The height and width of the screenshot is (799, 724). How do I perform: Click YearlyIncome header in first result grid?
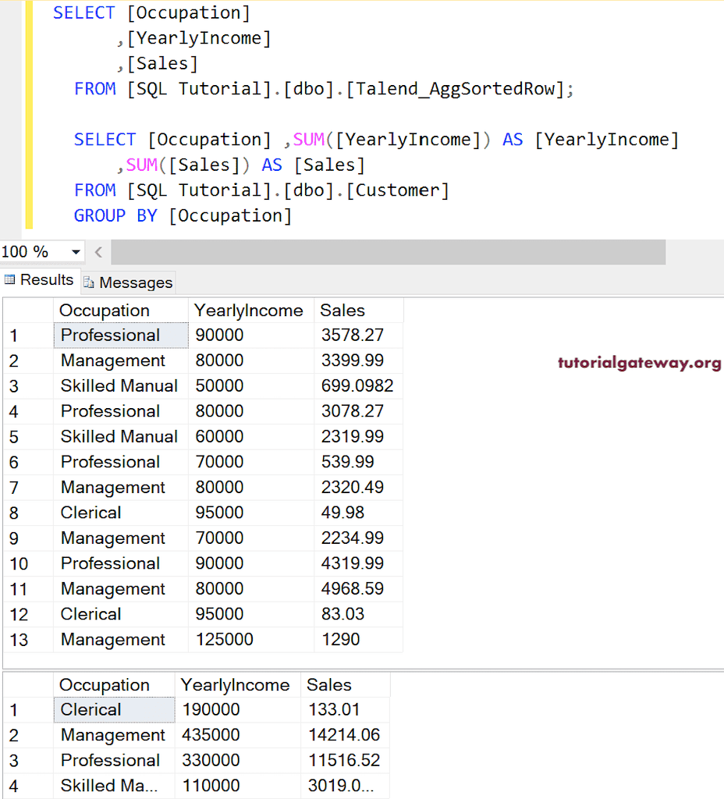tap(251, 311)
